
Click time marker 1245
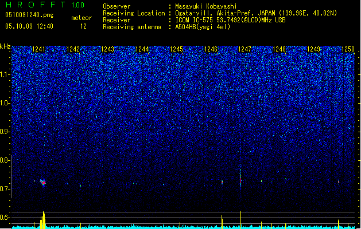coord(176,49)
